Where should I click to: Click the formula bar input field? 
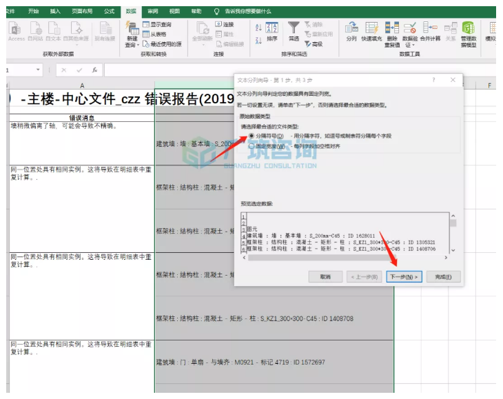[x=300, y=70]
